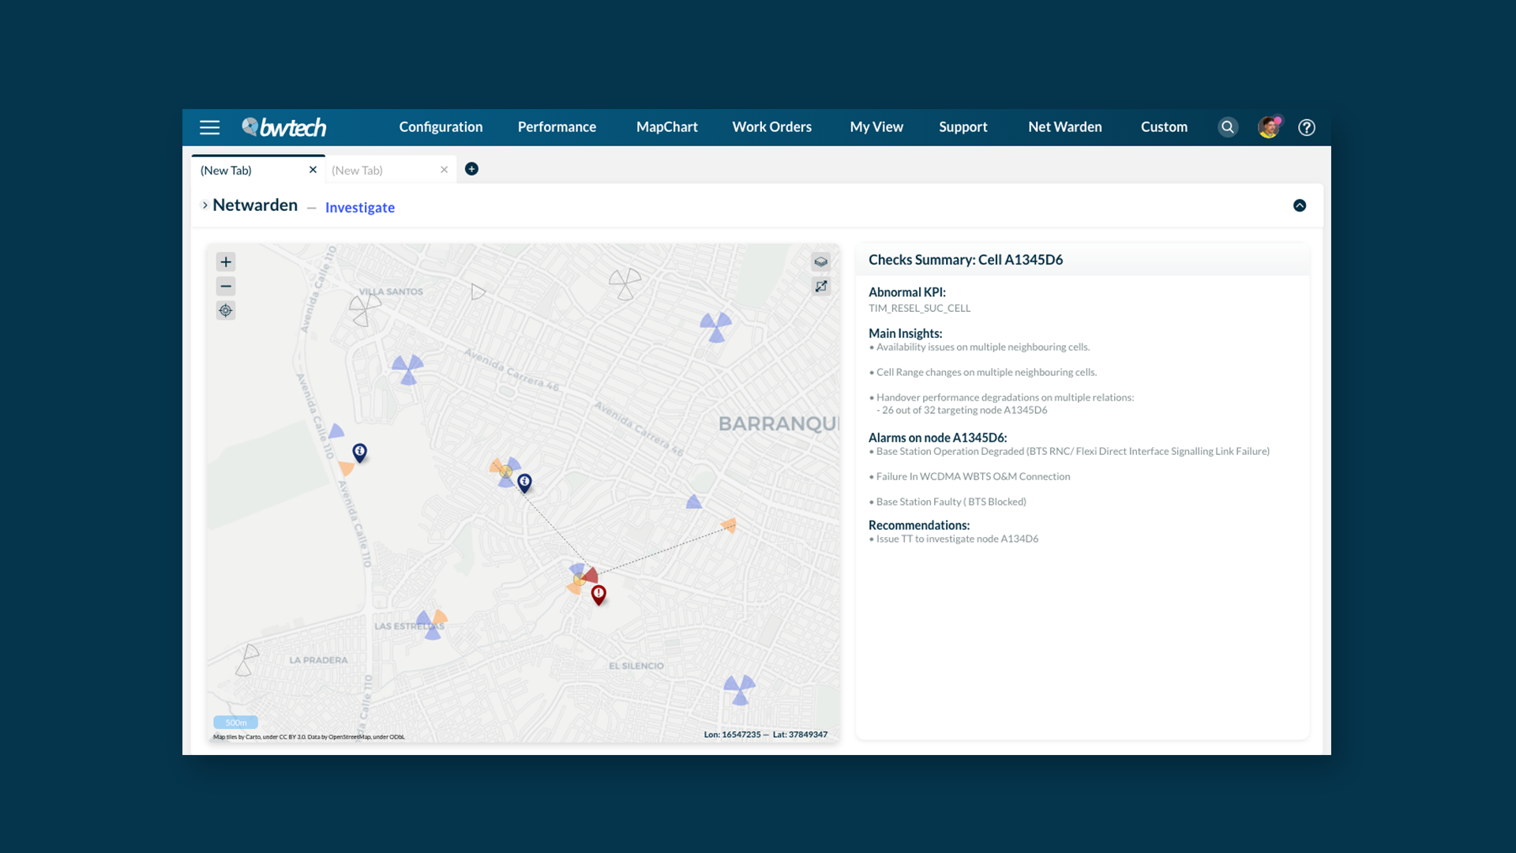Select the red alarm map pin
The height and width of the screenshot is (853, 1516).
pyautogui.click(x=599, y=594)
